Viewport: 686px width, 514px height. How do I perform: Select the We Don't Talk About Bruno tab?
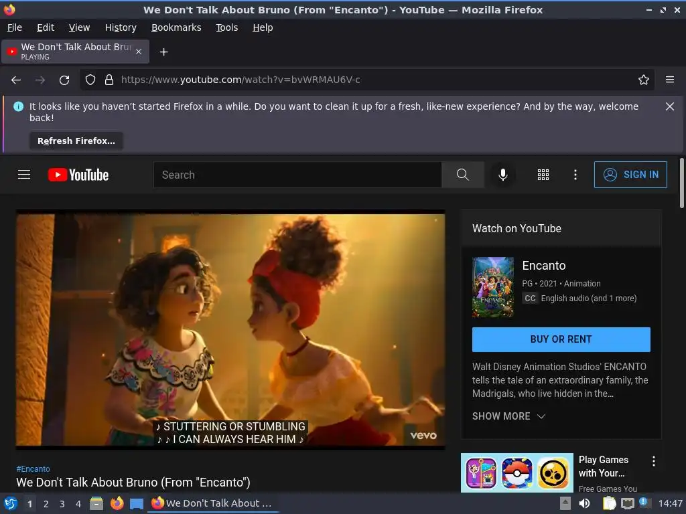[76, 52]
